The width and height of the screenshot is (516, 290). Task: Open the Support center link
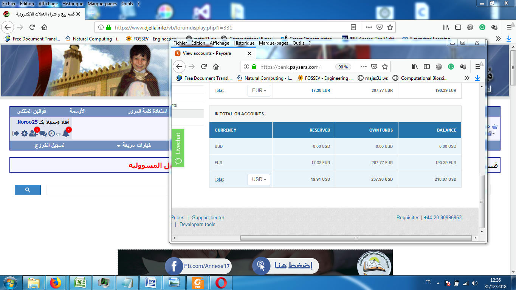pyautogui.click(x=208, y=217)
